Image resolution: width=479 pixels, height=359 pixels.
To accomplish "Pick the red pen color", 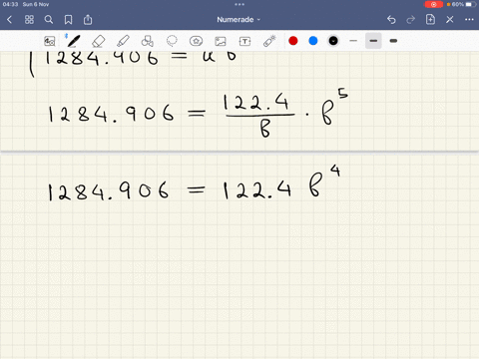I will tap(293, 41).
